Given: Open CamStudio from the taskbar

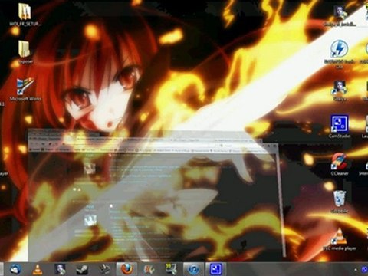Looking at the screenshot, I should pyautogui.click(x=216, y=269).
